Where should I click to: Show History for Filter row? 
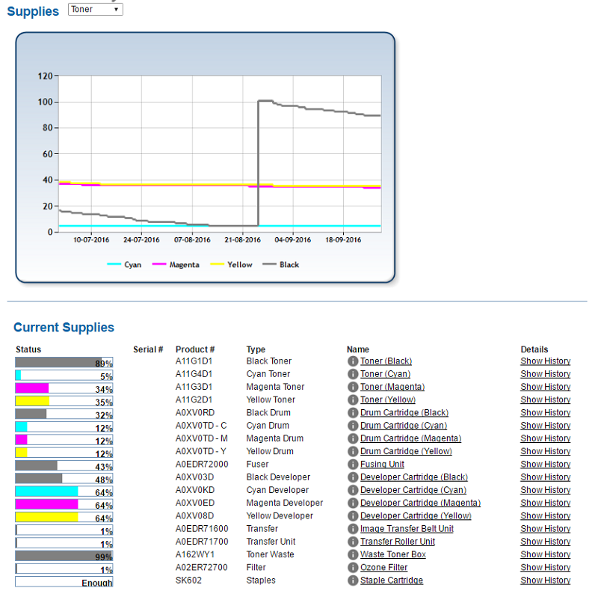coord(546,568)
